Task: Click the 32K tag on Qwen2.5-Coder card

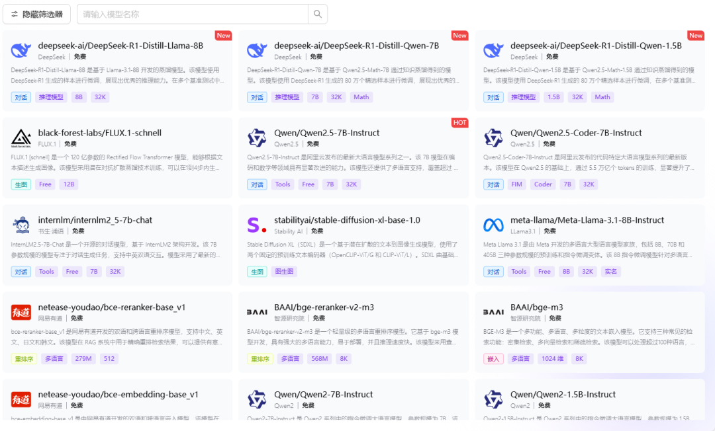Action: pyautogui.click(x=589, y=184)
